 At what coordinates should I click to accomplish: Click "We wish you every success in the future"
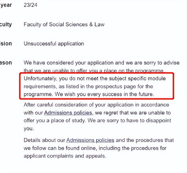click(x=104, y=94)
